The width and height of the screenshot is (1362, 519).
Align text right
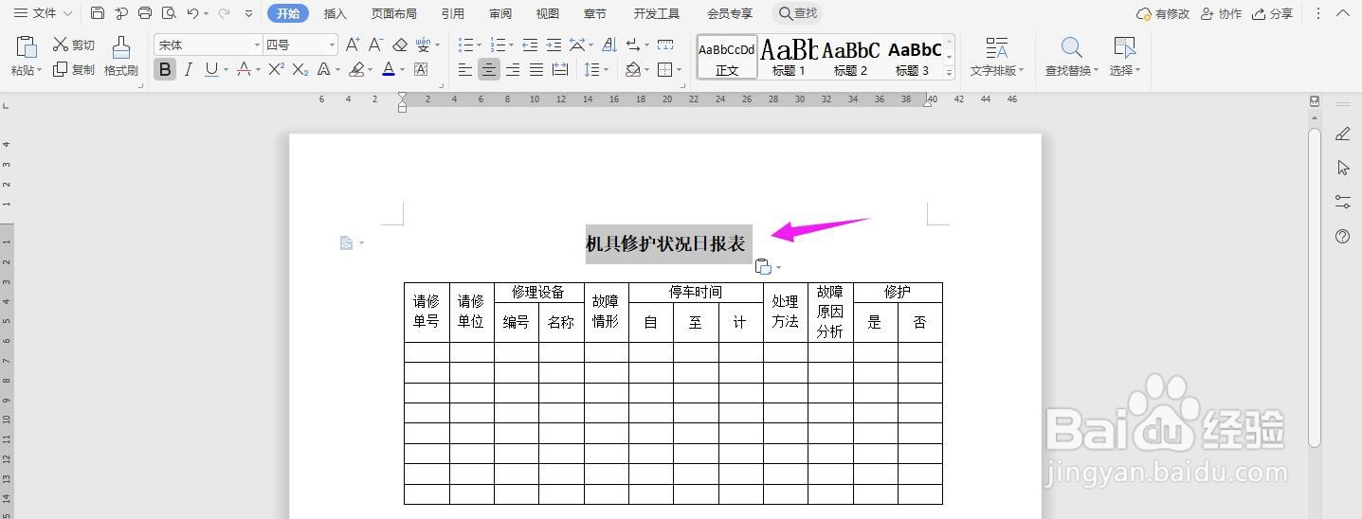[x=513, y=69]
